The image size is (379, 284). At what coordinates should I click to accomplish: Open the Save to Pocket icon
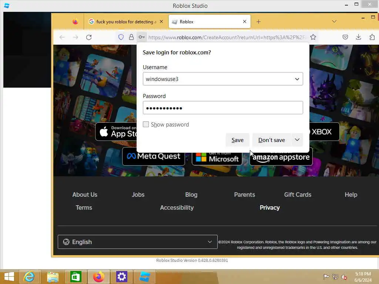[345, 37]
